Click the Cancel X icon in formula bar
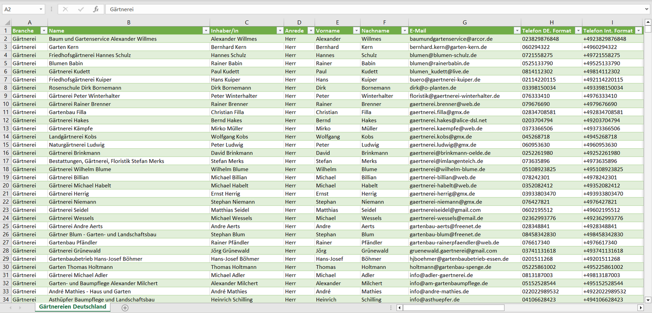This screenshot has height=313, width=652. [x=65, y=9]
